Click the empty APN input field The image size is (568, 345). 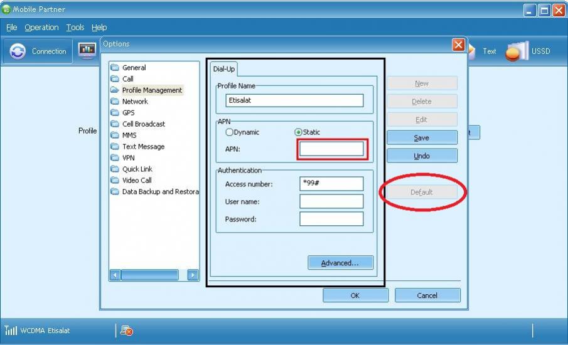(331, 149)
